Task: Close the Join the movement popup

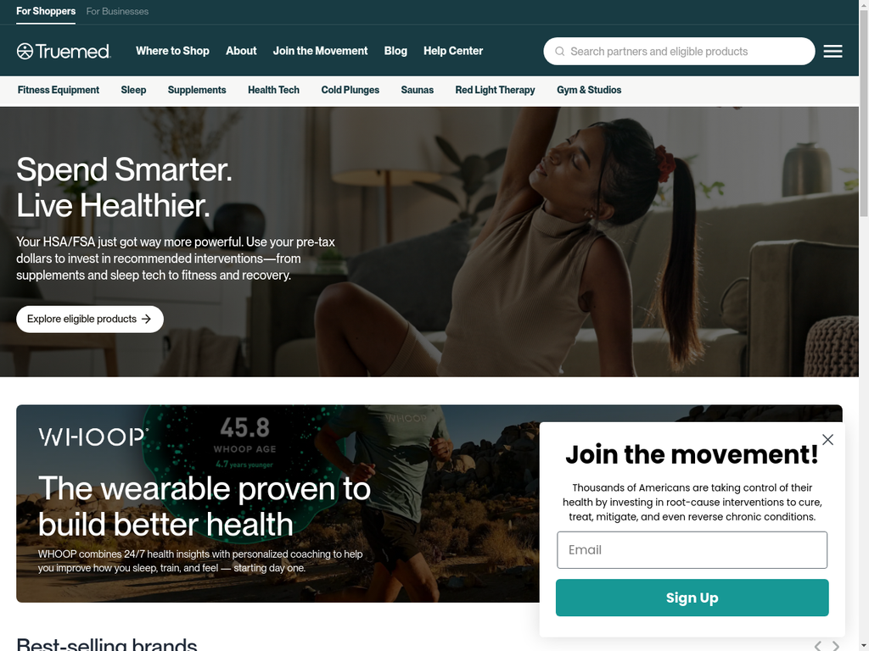Action: tap(827, 440)
